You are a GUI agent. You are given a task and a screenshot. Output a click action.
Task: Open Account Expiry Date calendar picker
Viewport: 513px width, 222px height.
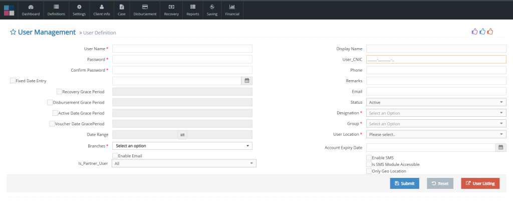click(x=500, y=147)
